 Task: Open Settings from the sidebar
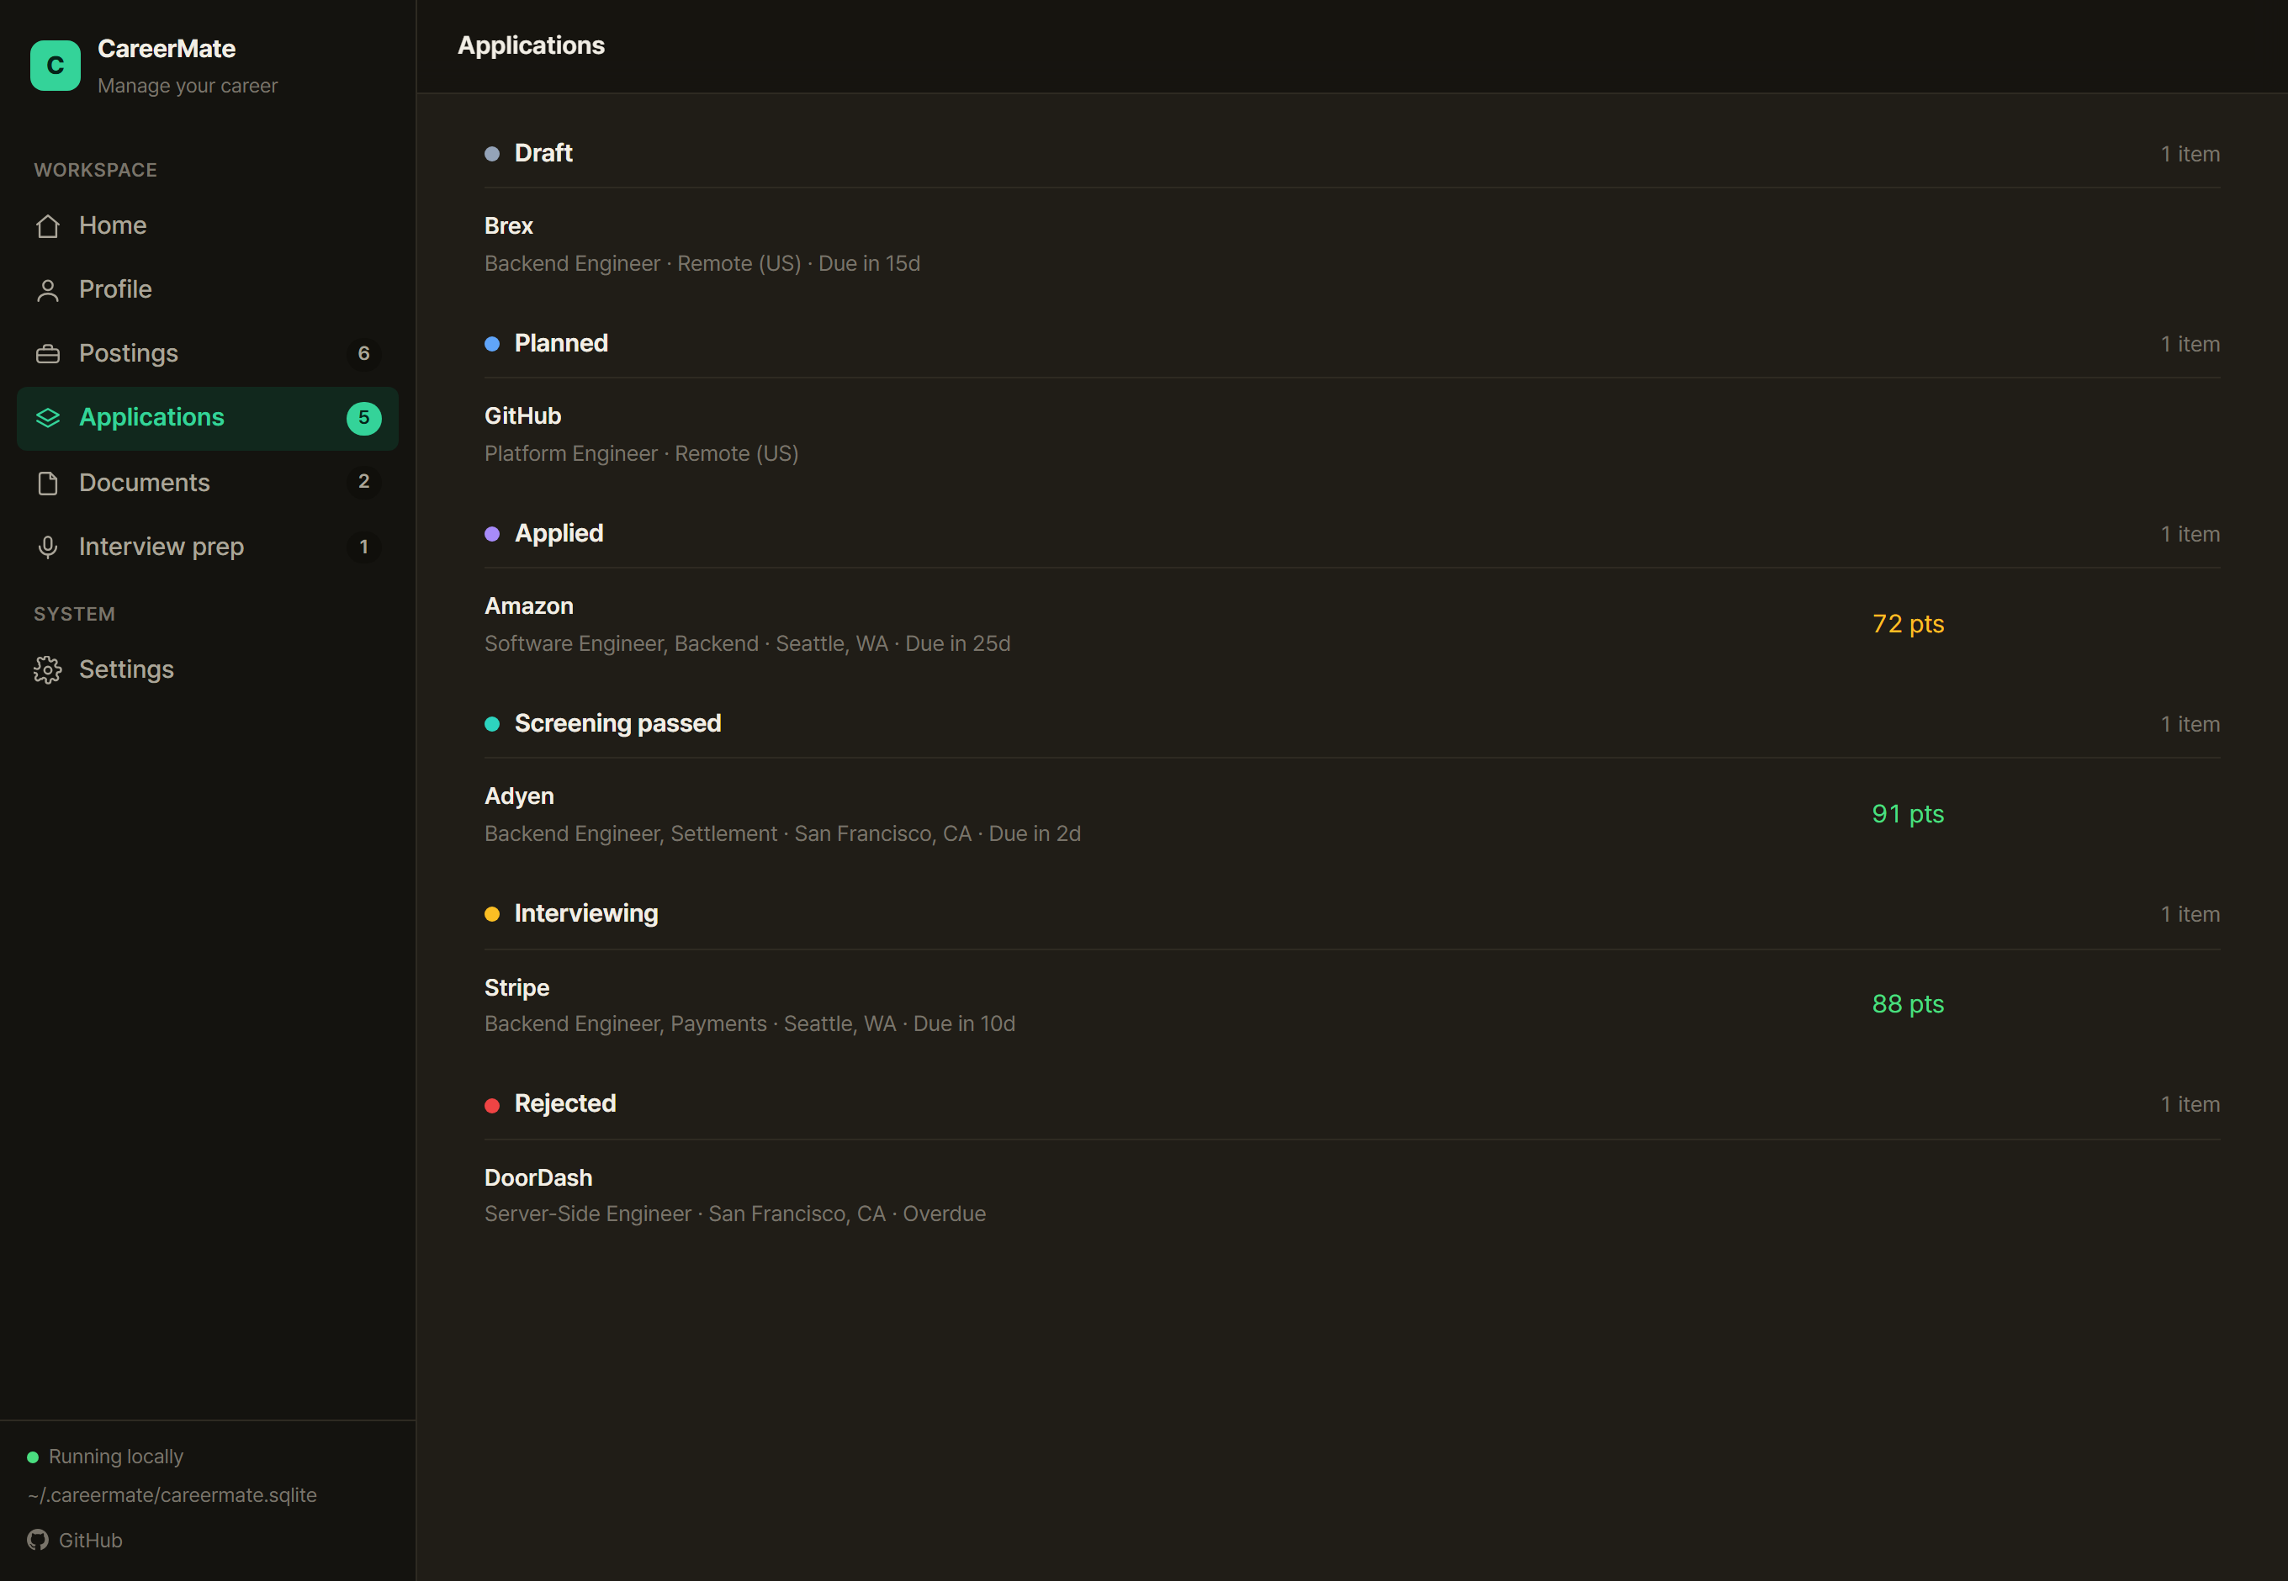[x=208, y=669]
